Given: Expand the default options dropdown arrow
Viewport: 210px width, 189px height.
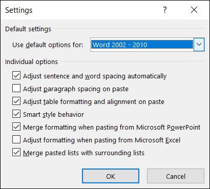Looking at the screenshot, I should 199,45.
